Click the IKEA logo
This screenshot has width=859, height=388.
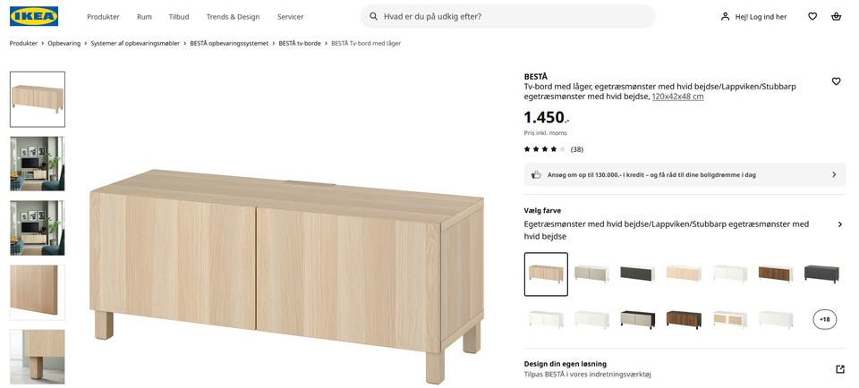[34, 16]
